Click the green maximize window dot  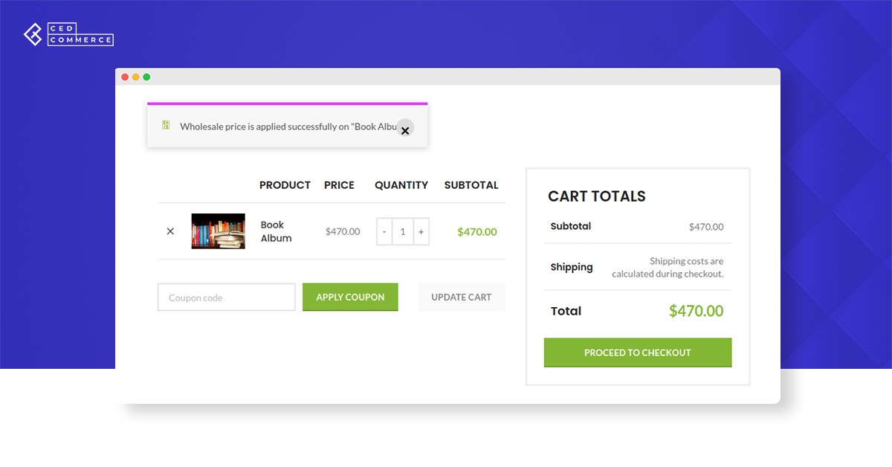coord(146,77)
